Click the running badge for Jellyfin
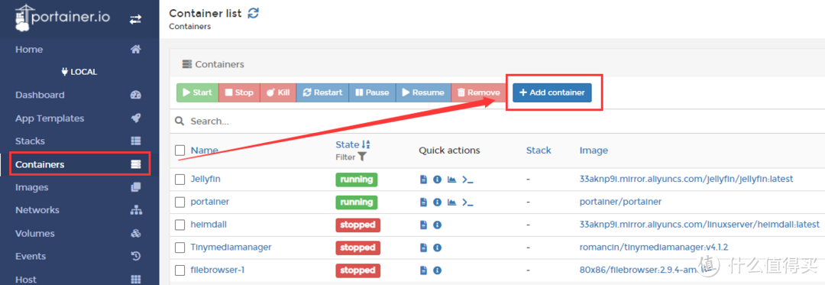This screenshot has height=285, width=825. (x=356, y=180)
